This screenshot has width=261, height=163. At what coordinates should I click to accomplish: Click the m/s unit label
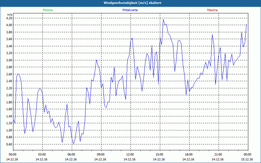click(10, 15)
